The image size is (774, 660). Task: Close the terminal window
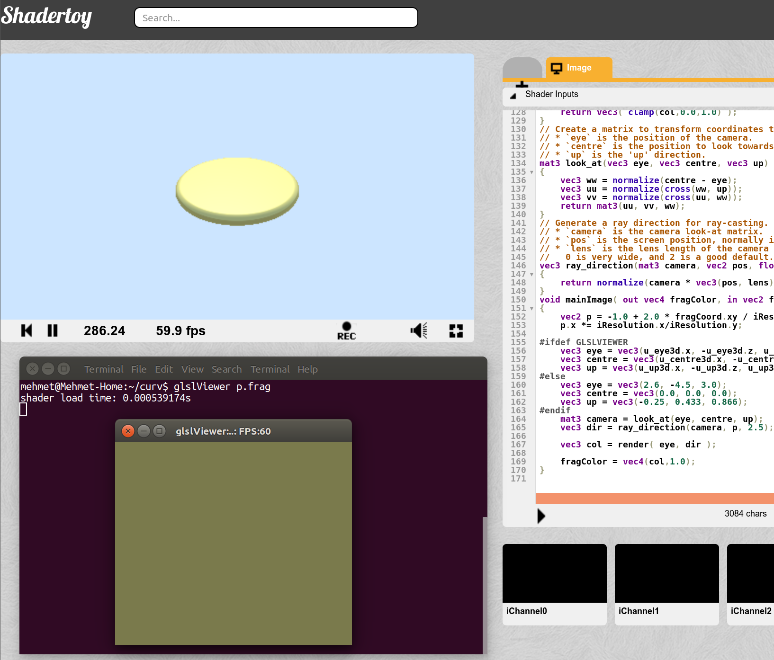(32, 368)
